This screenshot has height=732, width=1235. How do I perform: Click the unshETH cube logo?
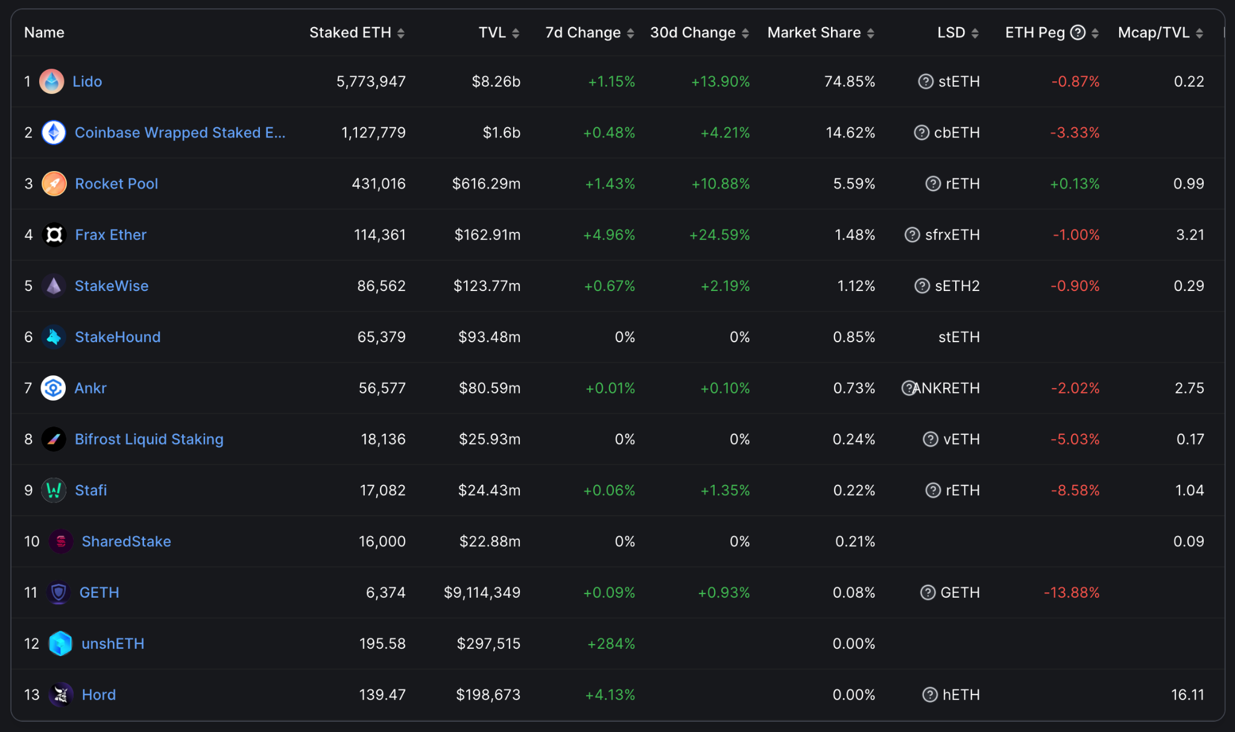pyautogui.click(x=60, y=644)
